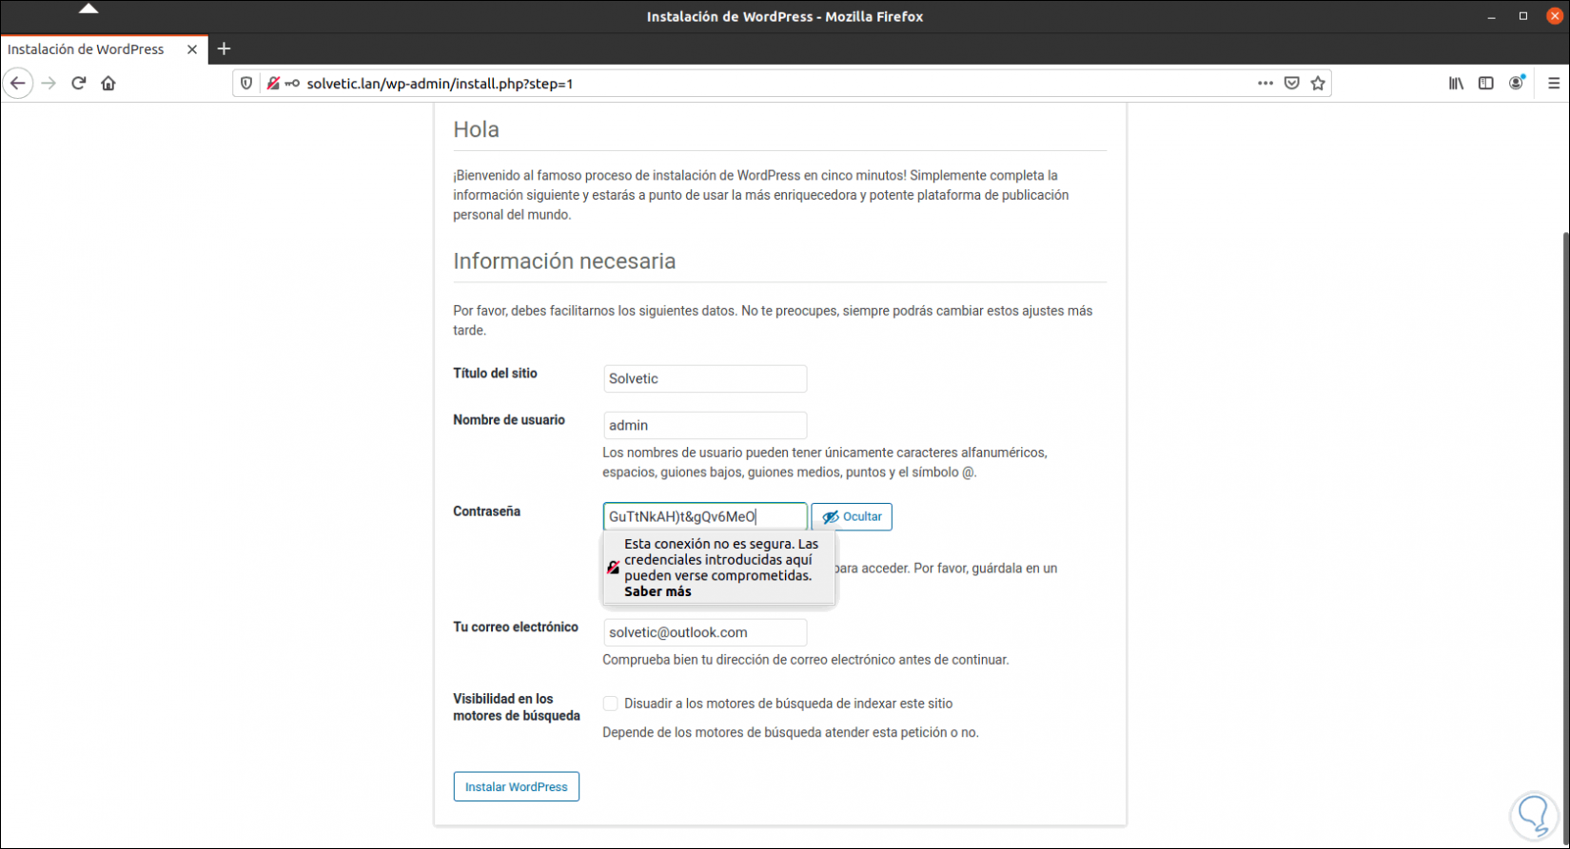
Task: Close the Firefox window
Action: coord(1555,16)
